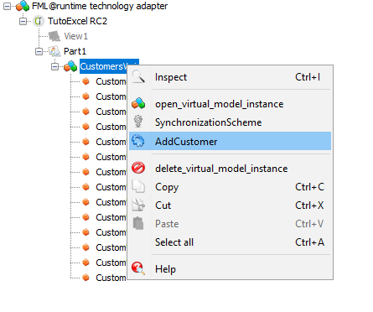
Task: Click the blue gear icon beside AddCustomer
Action: pos(138,141)
